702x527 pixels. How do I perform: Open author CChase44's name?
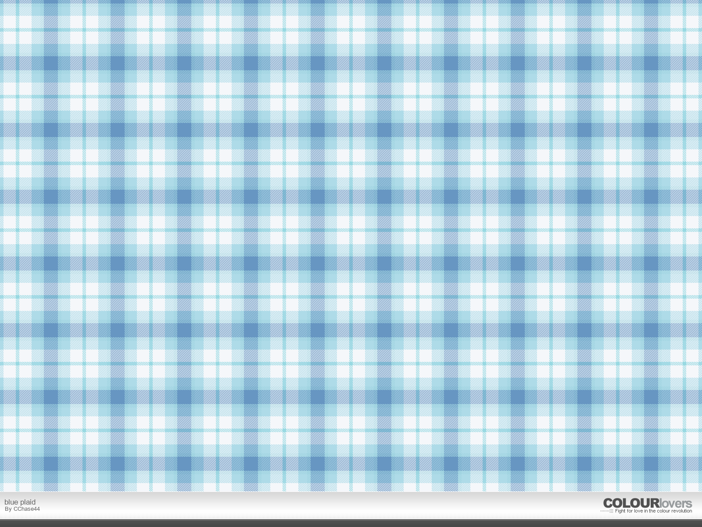[27, 509]
